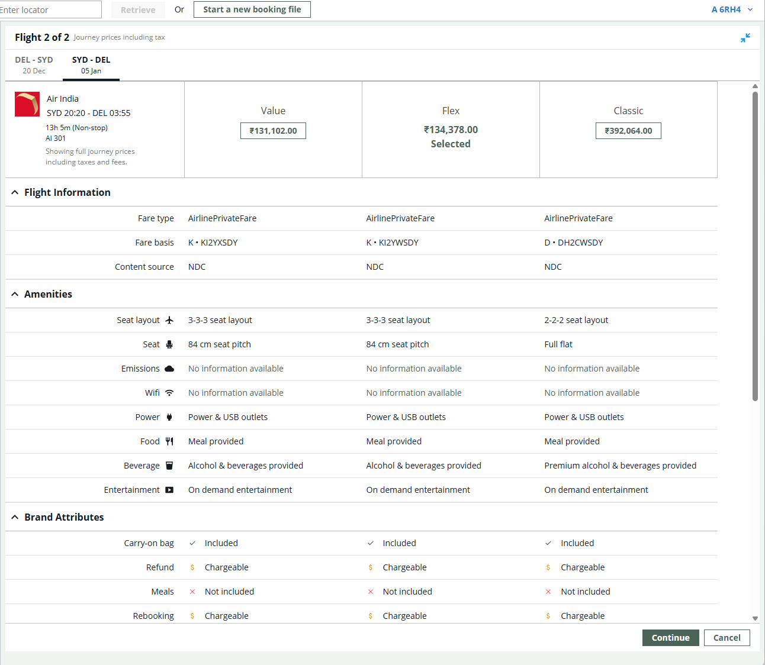Switch to the DEL - SYD 20 Dec tab
765x665 pixels.
34,65
